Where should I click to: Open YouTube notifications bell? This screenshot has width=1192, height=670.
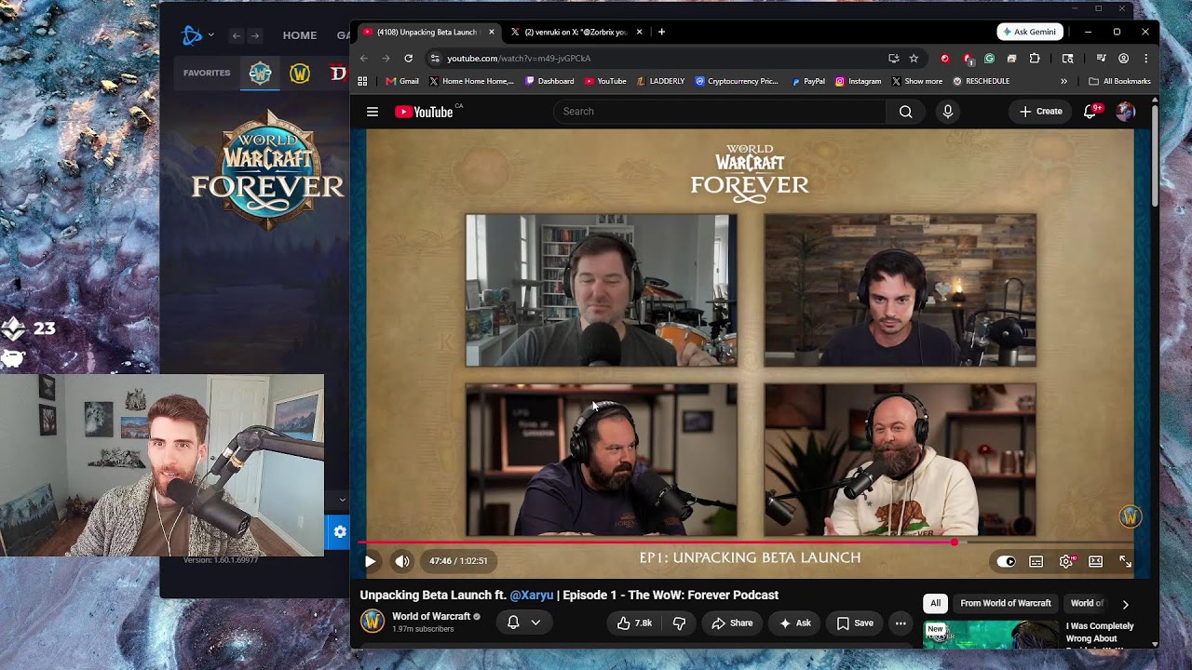point(1090,112)
